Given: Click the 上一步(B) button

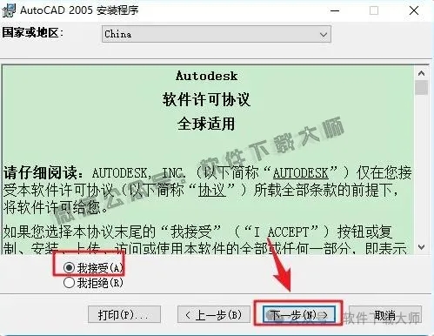Looking at the screenshot, I should tap(214, 314).
